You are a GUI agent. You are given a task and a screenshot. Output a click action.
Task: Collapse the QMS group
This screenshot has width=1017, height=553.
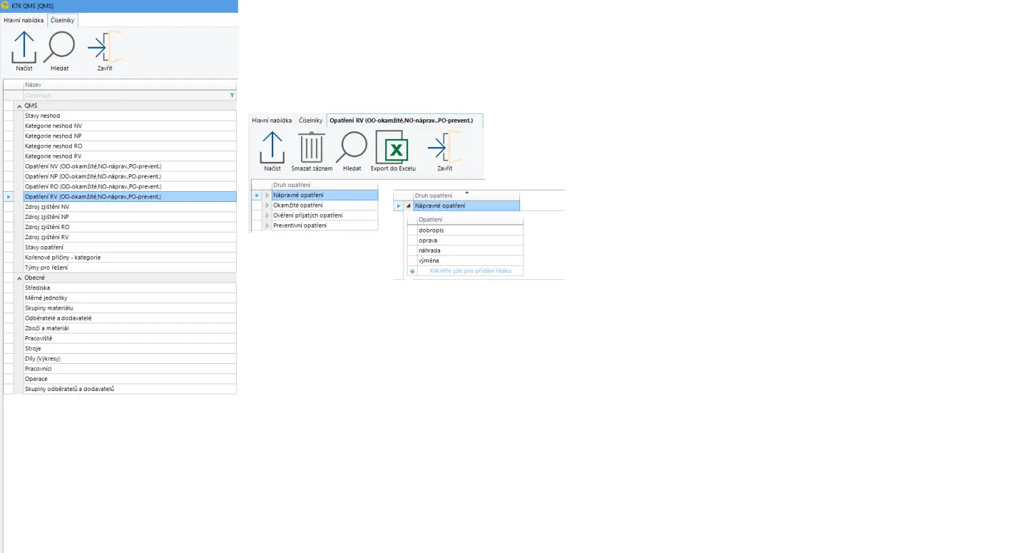[x=19, y=106]
